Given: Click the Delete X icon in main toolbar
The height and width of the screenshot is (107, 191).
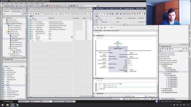Looking at the screenshot, I should (x=27, y=6).
